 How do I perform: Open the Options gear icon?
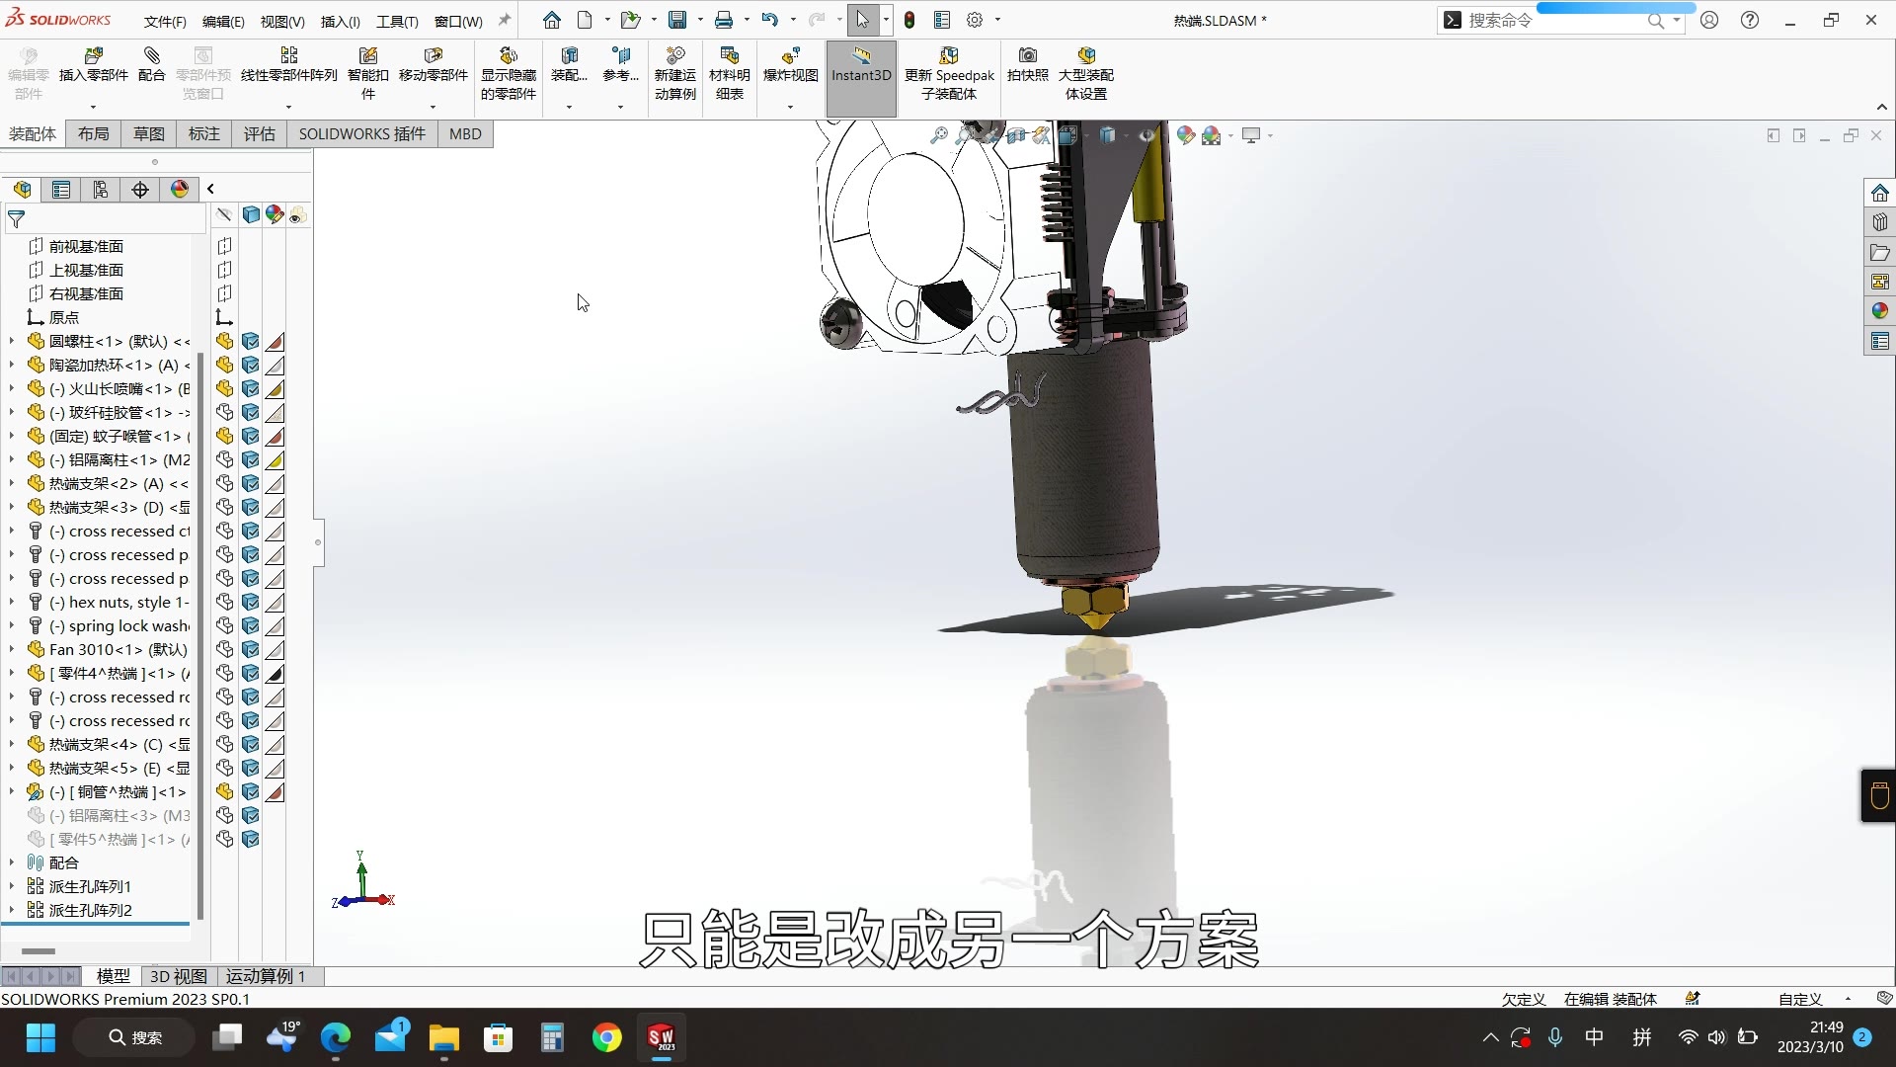click(975, 20)
